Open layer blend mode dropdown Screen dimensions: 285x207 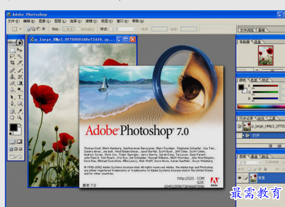(250, 162)
